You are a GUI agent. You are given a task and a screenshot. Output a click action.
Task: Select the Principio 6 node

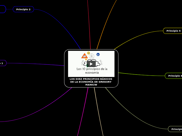[x=174, y=76]
